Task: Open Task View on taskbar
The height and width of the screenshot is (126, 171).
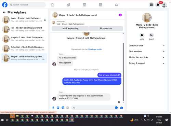Action: point(7,120)
